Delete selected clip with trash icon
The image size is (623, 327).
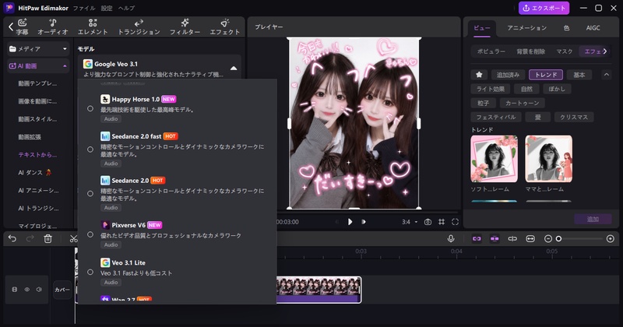click(x=48, y=238)
